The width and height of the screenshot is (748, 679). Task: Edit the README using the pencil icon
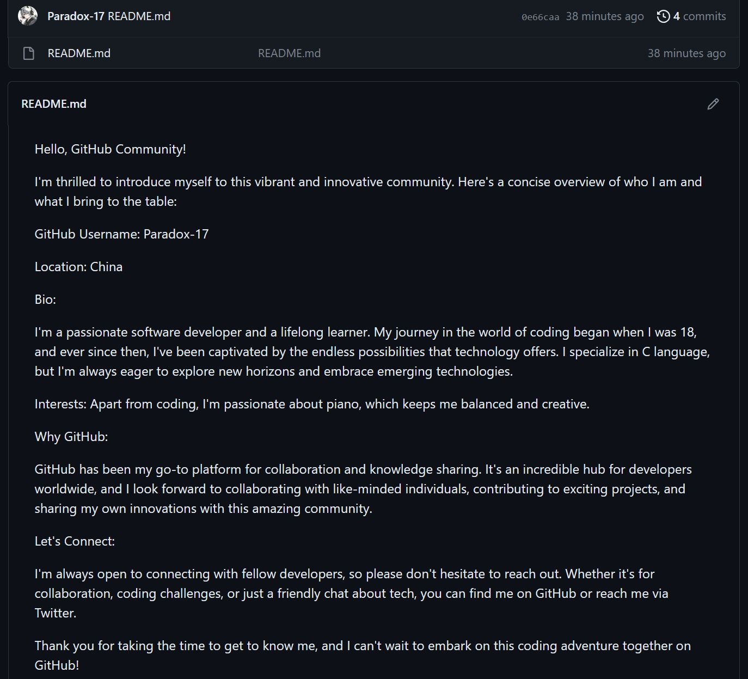point(713,104)
